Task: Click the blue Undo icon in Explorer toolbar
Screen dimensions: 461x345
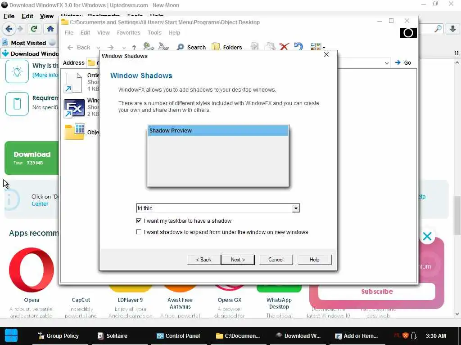Action: (x=298, y=47)
